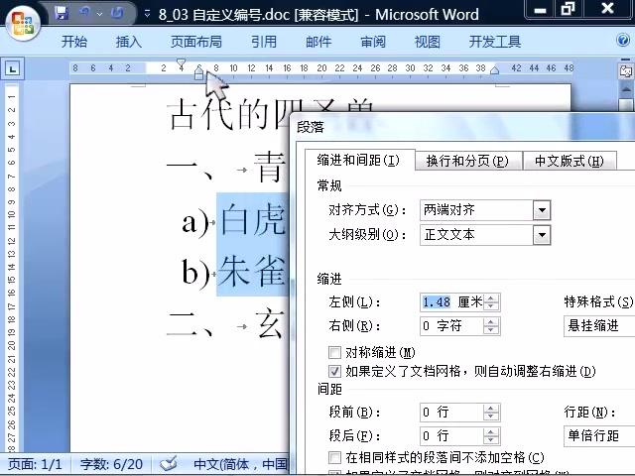Switch to the 视图 ribbon tab
Viewport: 635px width, 476px height.
427,42
